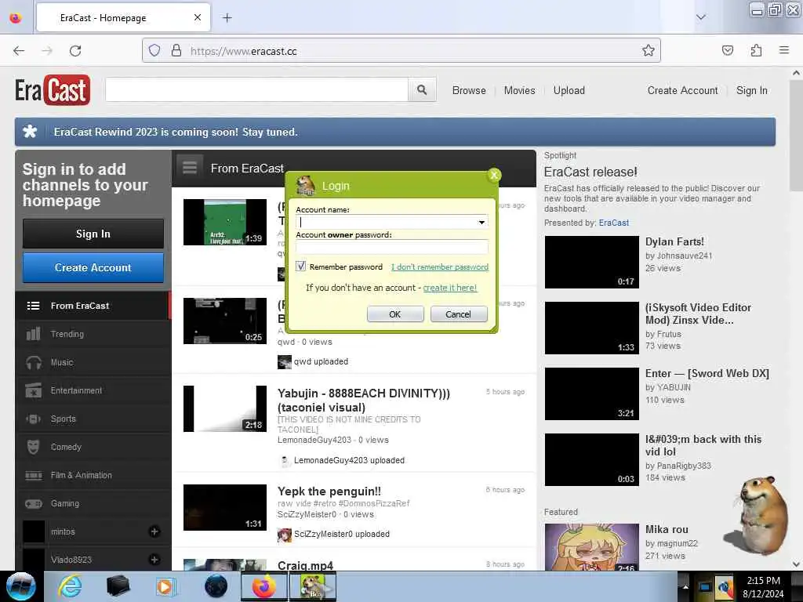Bookmark page with star icon
The width and height of the screenshot is (803, 602).
pyautogui.click(x=649, y=50)
